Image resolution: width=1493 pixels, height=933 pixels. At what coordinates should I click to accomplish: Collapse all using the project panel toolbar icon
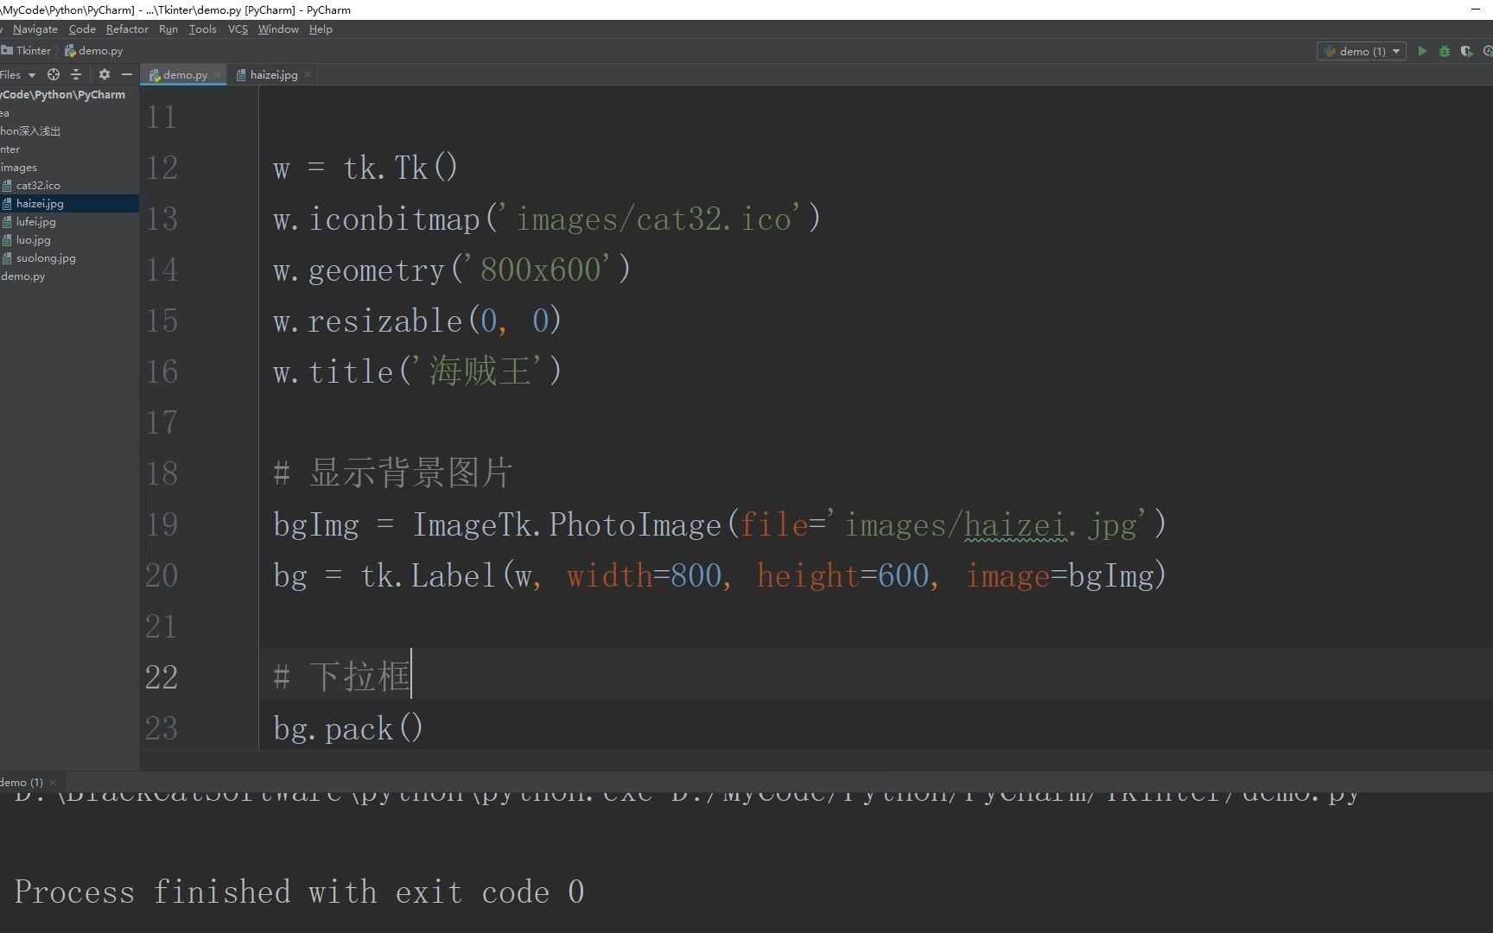click(x=76, y=74)
